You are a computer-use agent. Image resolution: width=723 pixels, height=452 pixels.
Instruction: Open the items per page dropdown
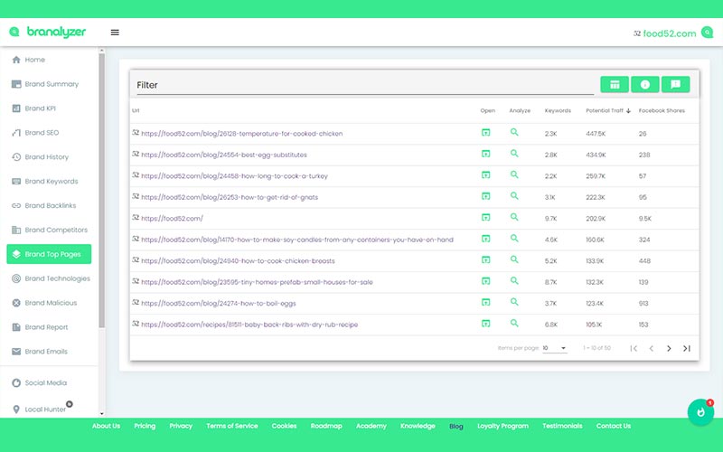(x=554, y=348)
